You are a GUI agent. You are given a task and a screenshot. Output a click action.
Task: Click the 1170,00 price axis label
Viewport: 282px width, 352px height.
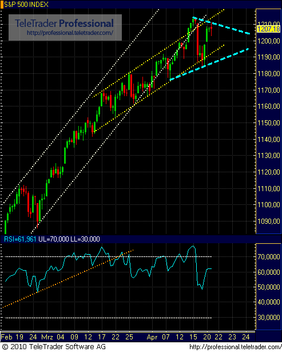coord(269,90)
